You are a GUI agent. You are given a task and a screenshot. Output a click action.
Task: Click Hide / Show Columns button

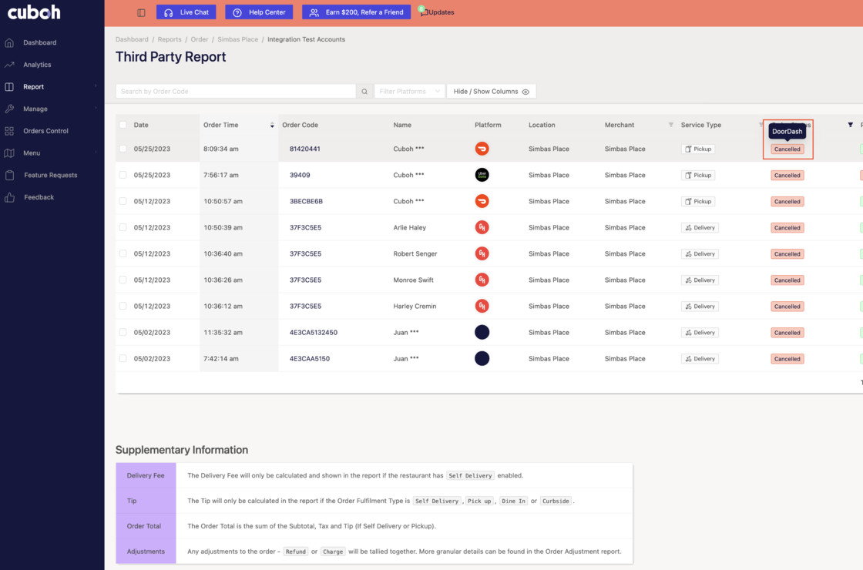pos(491,92)
